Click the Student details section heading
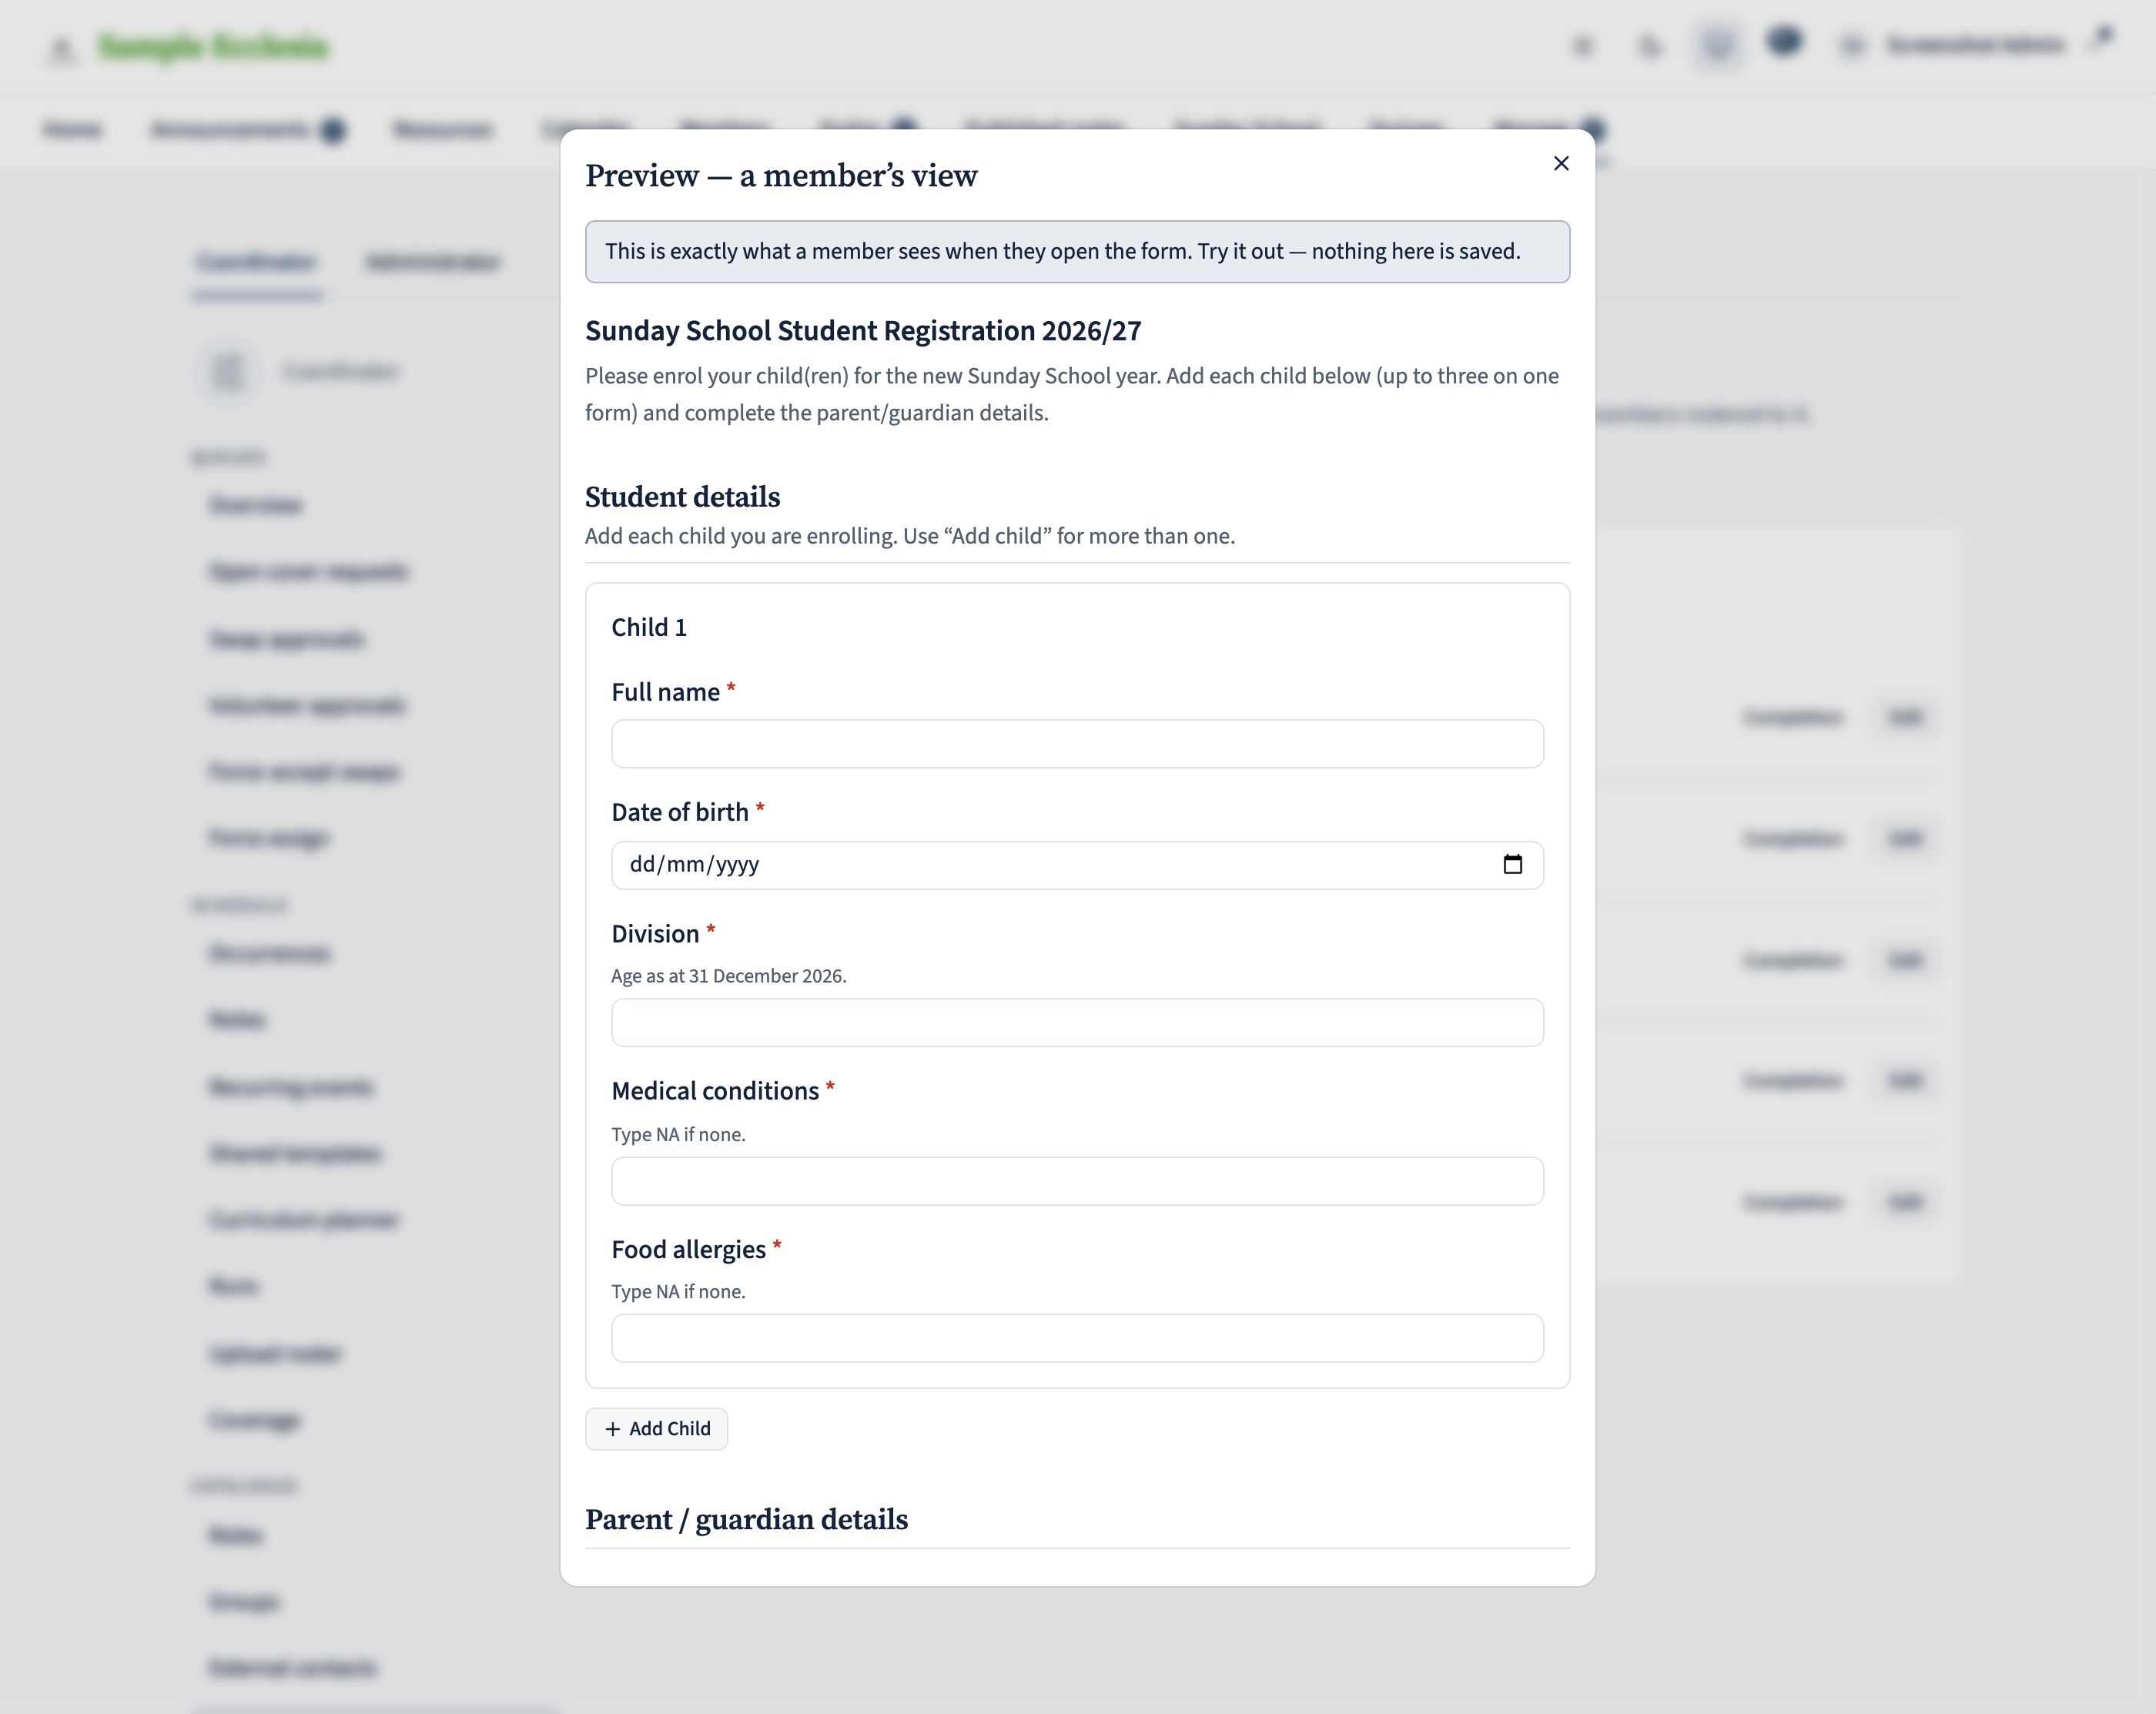Screen dimensions: 2156x1714 click(x=682, y=497)
